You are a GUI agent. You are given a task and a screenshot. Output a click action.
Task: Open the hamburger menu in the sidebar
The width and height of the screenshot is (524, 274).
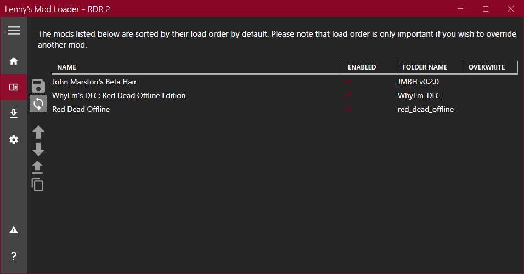click(x=14, y=30)
